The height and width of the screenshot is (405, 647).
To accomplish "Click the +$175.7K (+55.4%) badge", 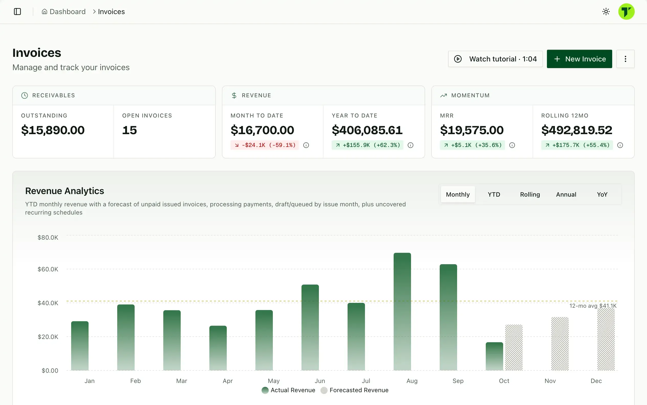I will tap(577, 145).
